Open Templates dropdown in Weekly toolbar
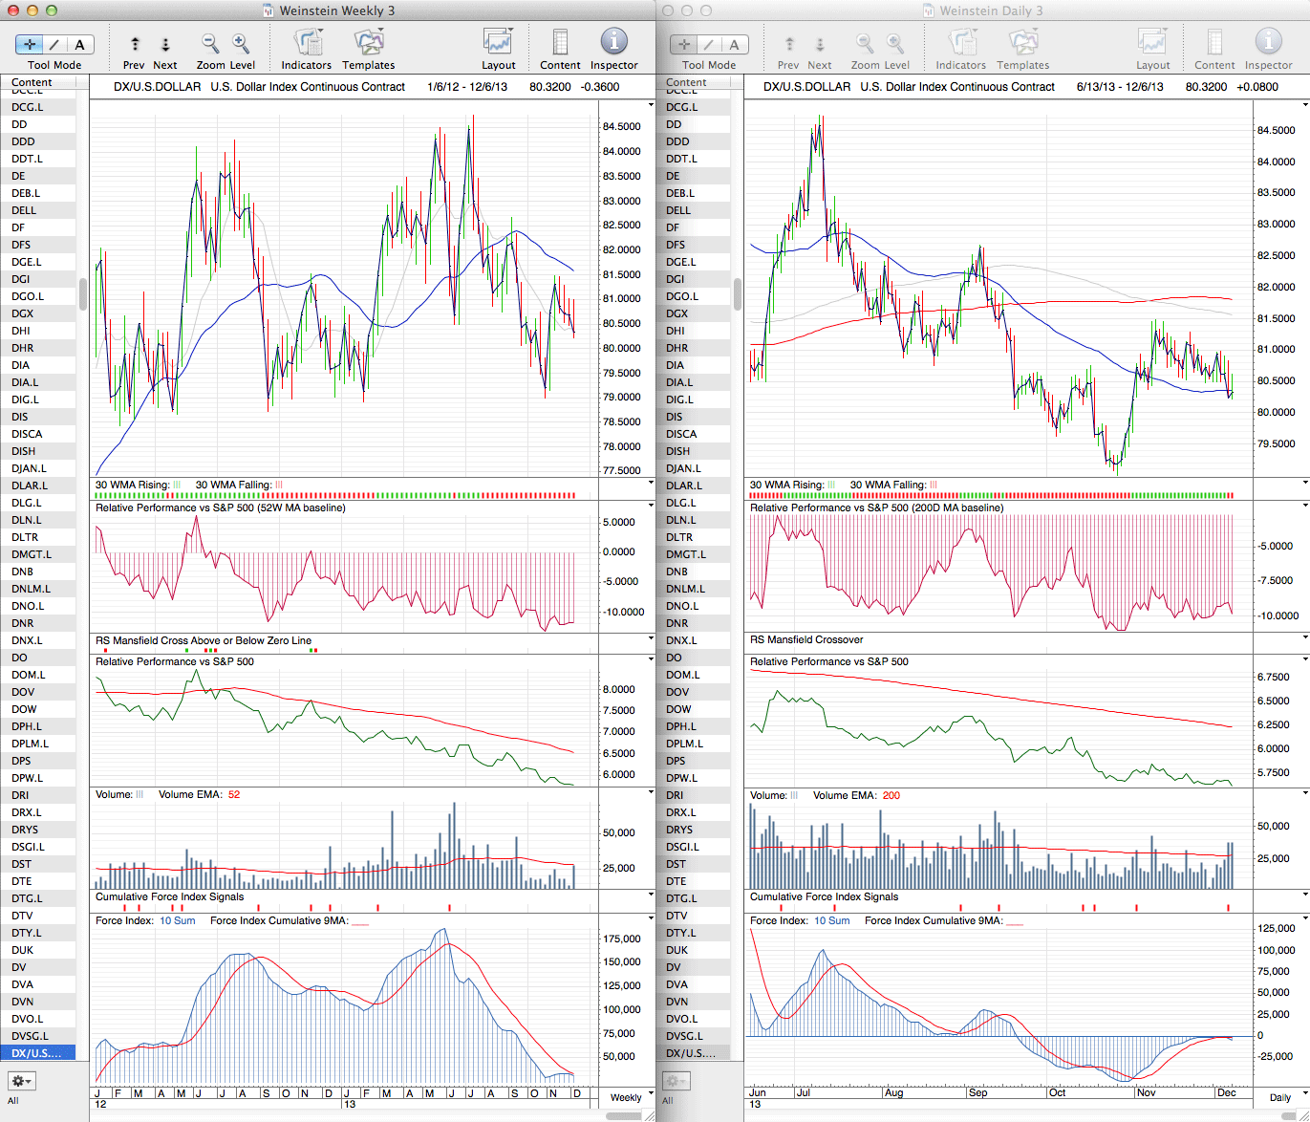The image size is (1310, 1122). click(x=369, y=42)
